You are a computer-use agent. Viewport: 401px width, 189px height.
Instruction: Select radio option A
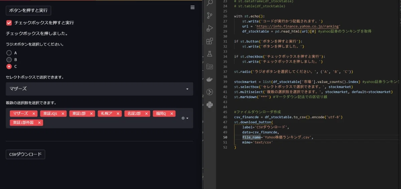tap(9, 53)
